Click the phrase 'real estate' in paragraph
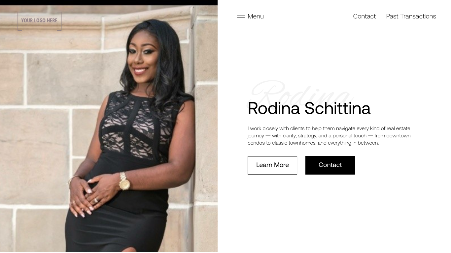The width and height of the screenshot is (451, 253). pos(398,128)
